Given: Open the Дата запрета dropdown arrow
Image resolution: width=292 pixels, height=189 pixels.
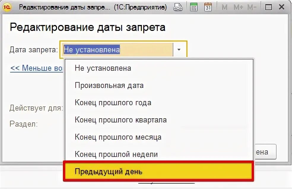Looking at the screenshot, I should tap(179, 50).
